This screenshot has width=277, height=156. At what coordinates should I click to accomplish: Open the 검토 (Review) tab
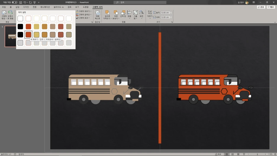coord(70,7)
